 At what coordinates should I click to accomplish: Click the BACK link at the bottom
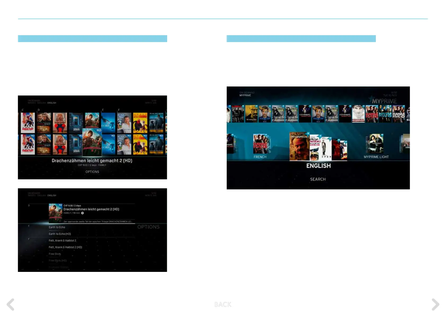click(x=223, y=304)
